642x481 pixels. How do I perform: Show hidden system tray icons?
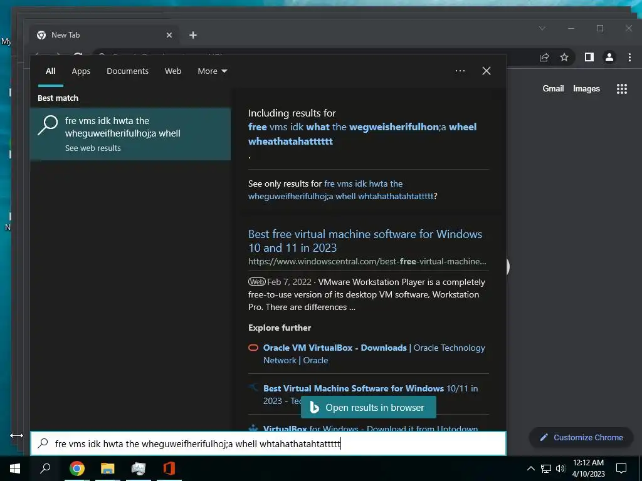(x=530, y=468)
